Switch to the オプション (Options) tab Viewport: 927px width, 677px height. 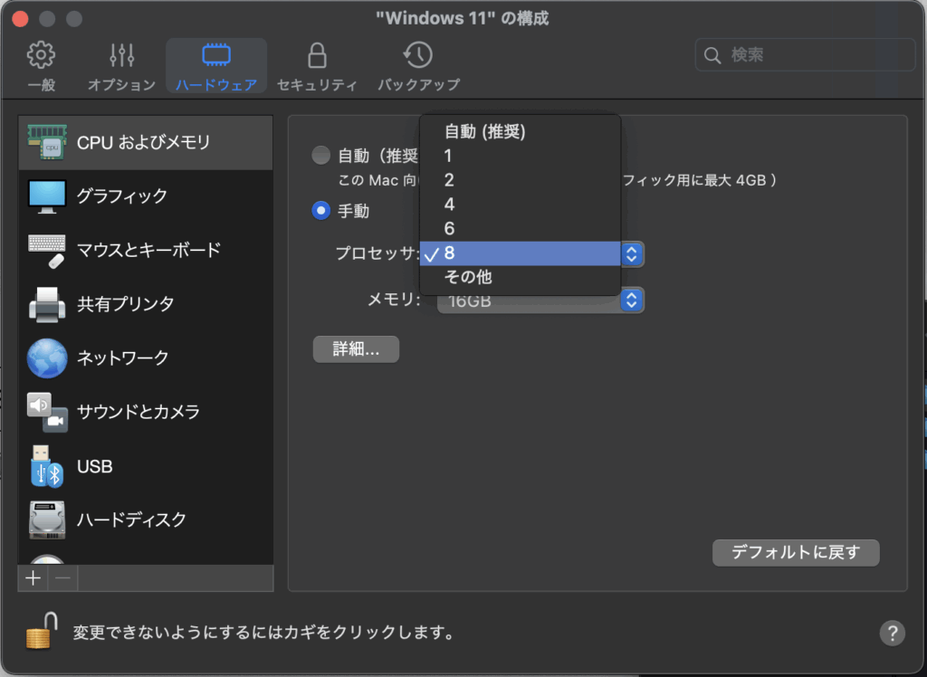pos(121,65)
